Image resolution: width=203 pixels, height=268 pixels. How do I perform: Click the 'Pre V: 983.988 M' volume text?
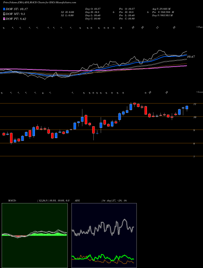point(163,12)
